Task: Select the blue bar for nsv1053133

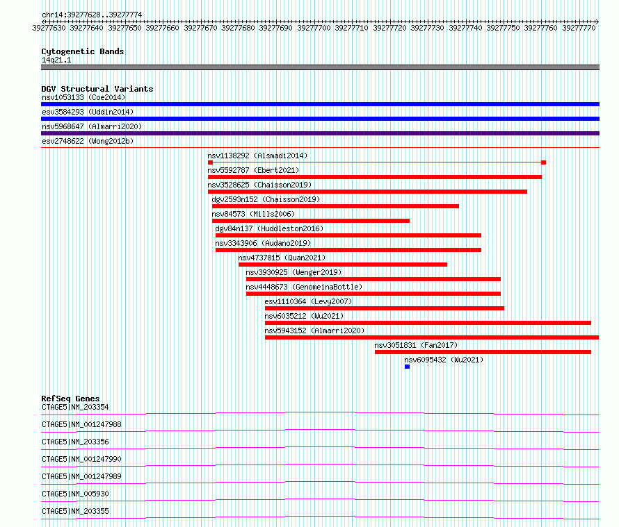Action: click(x=320, y=104)
